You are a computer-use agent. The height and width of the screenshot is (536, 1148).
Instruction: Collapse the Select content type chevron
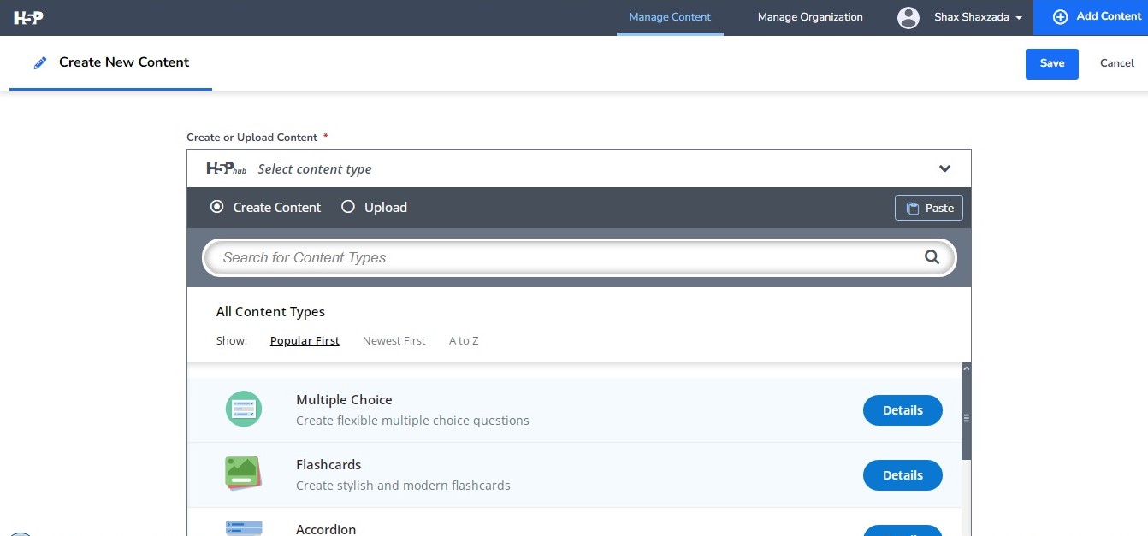click(x=944, y=168)
